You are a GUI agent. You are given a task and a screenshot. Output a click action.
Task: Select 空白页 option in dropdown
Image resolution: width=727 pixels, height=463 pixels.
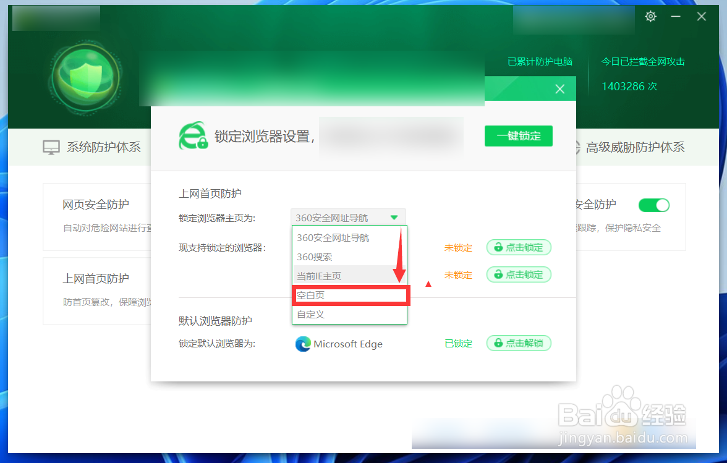click(x=351, y=295)
